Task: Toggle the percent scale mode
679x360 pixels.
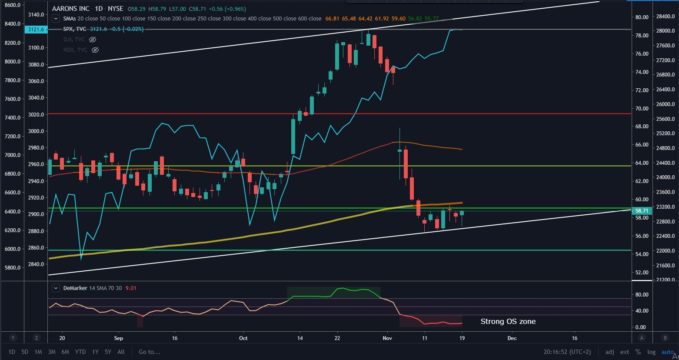Action: tap(638, 352)
